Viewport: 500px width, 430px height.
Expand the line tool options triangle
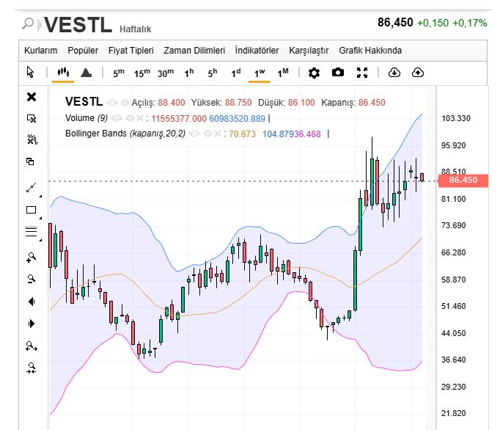pyautogui.click(x=40, y=196)
